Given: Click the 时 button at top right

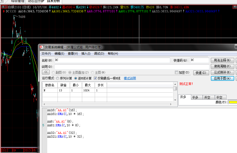Looking at the screenshot, I should pos(234,7).
